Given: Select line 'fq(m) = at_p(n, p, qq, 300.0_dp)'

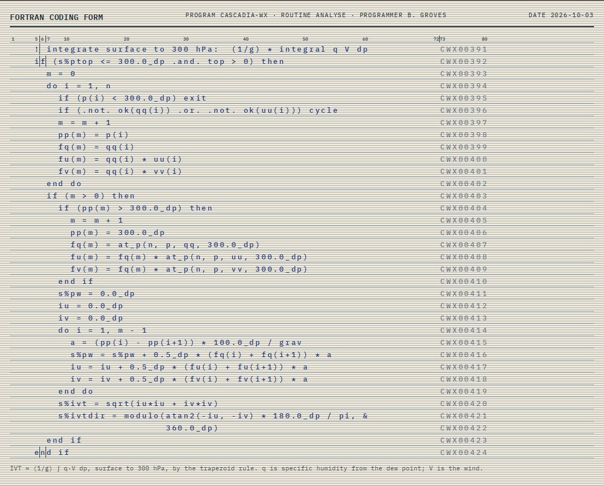Looking at the screenshot, I should [x=165, y=245].
